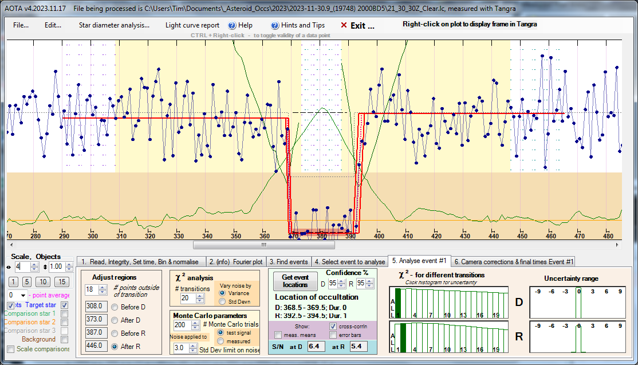Image resolution: width=638 pixels, height=365 pixels.
Task: Switch to Camera corrections & final times tab
Action: (514, 261)
